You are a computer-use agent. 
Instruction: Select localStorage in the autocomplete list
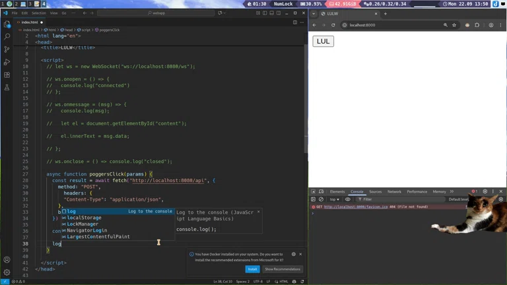coord(84,218)
